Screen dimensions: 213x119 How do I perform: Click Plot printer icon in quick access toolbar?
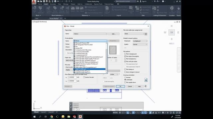point(55,1)
